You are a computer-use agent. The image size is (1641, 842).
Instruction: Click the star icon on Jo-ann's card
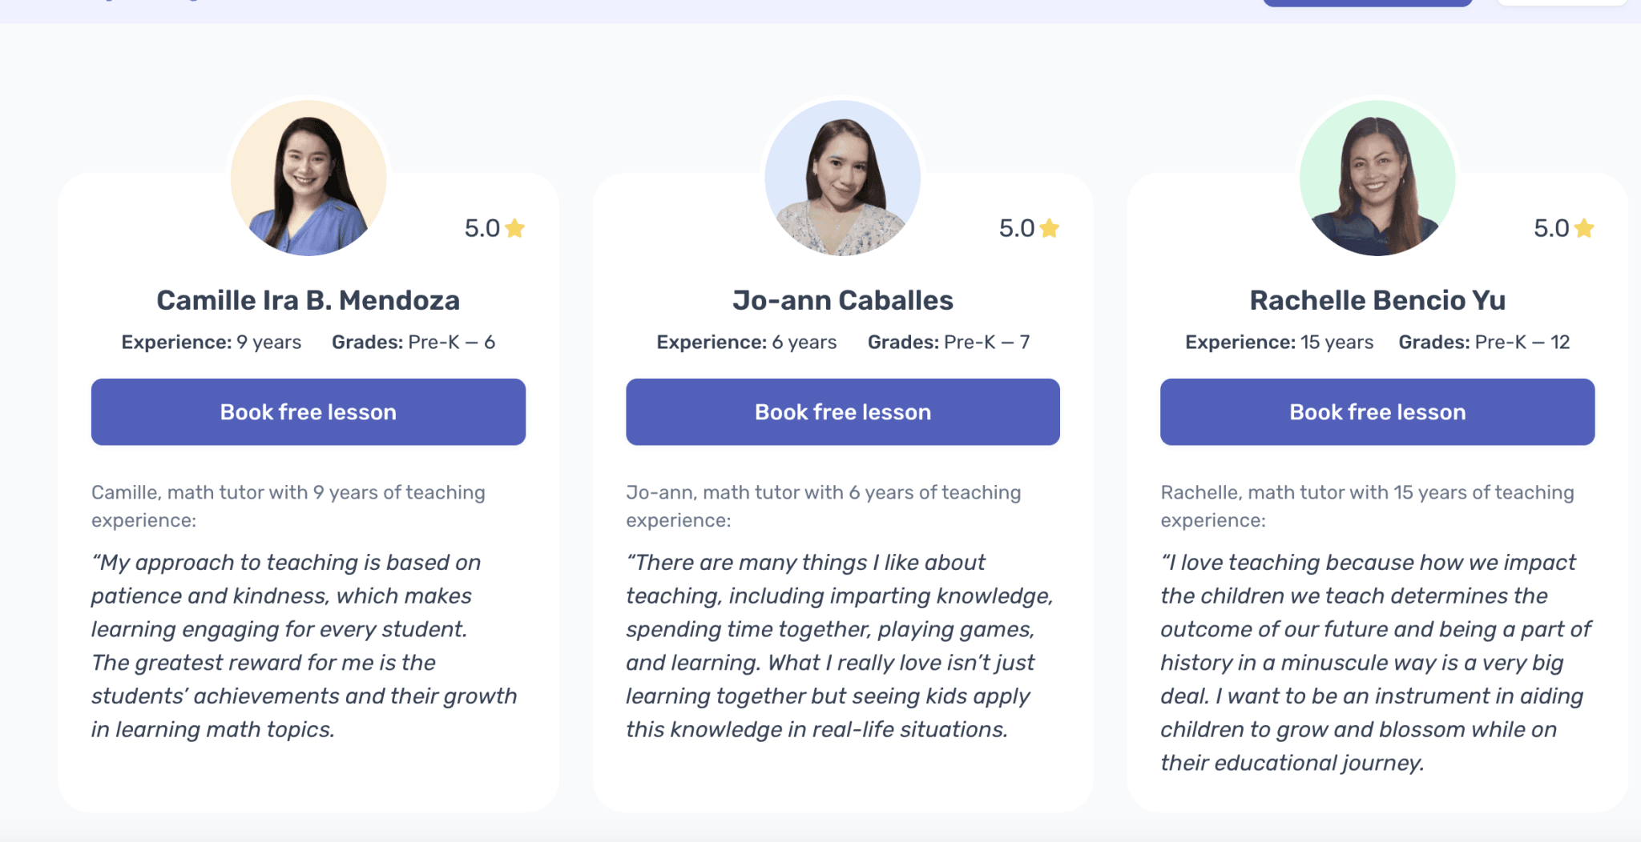[1050, 229]
